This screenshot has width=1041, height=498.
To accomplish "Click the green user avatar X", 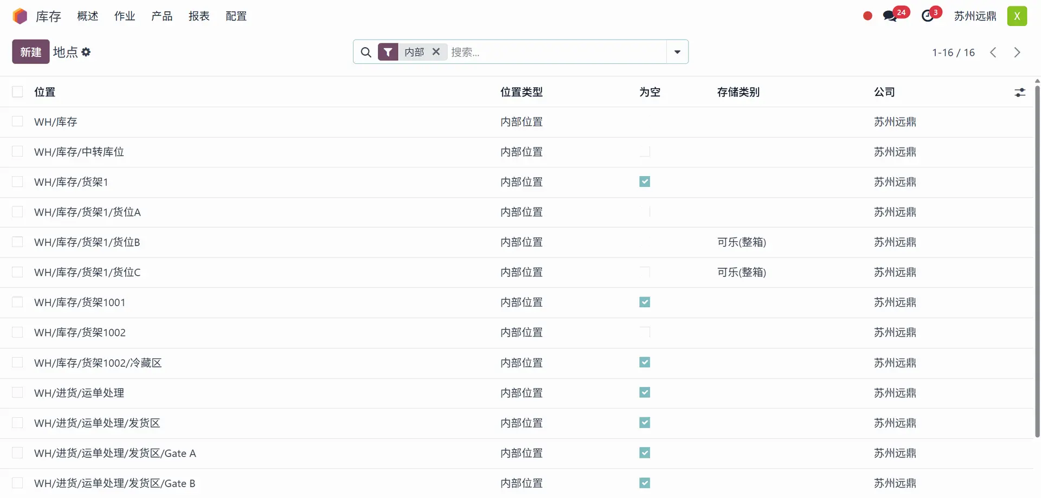I will (x=1017, y=16).
